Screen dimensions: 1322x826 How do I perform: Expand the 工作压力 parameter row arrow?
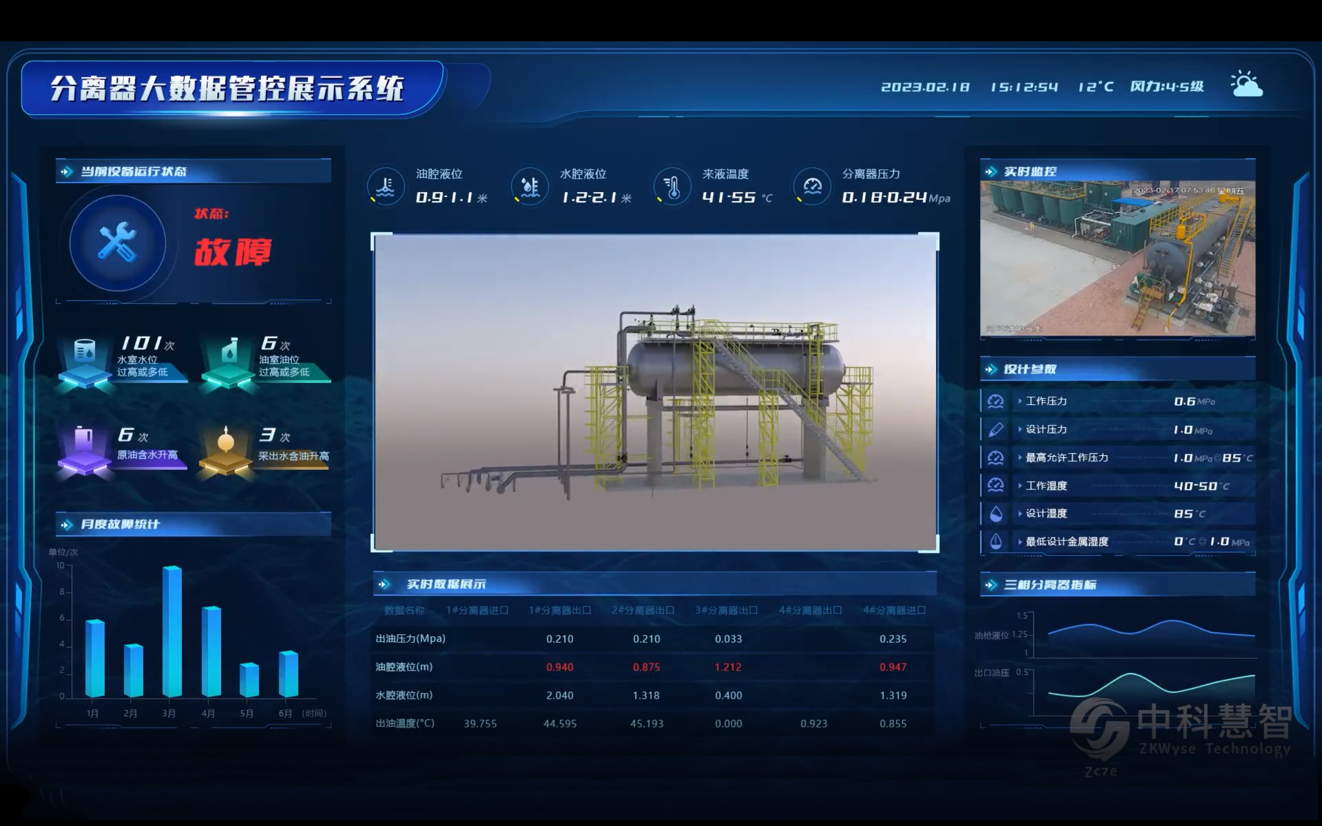click(1020, 401)
